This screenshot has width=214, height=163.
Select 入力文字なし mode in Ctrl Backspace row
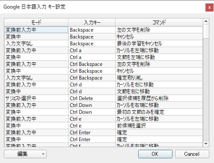click(36, 78)
